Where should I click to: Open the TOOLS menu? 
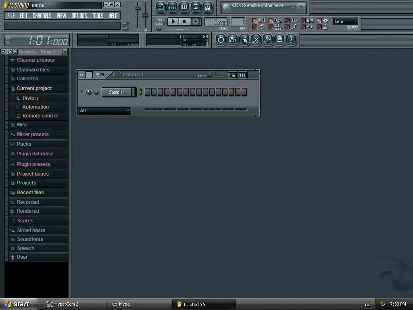(x=98, y=16)
